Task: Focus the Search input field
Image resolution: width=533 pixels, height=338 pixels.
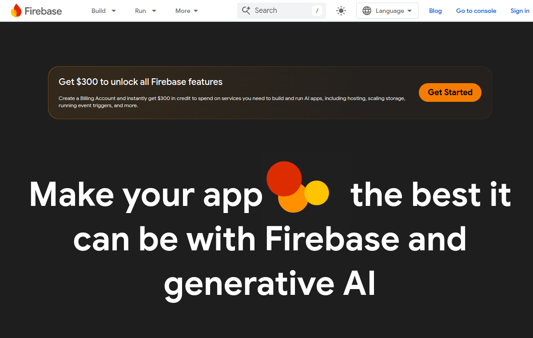Action: pos(282,11)
